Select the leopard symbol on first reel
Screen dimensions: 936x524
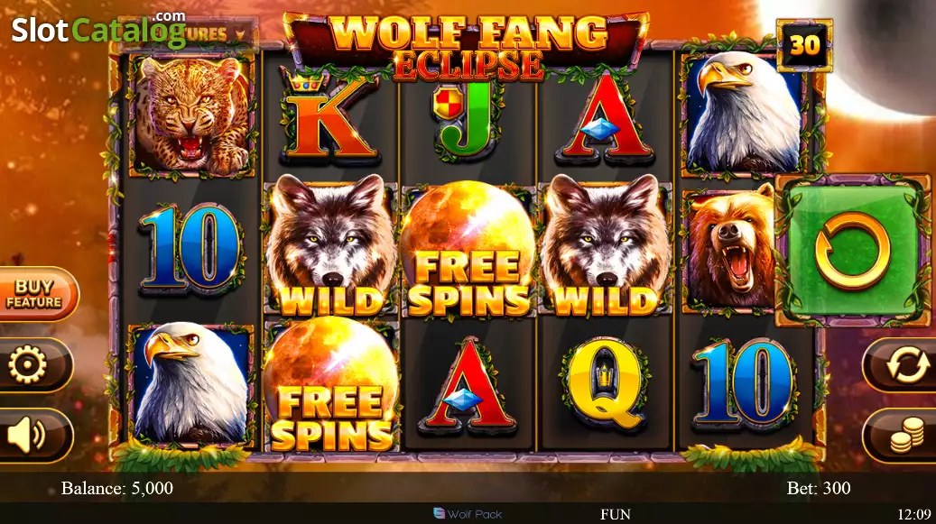click(x=191, y=115)
